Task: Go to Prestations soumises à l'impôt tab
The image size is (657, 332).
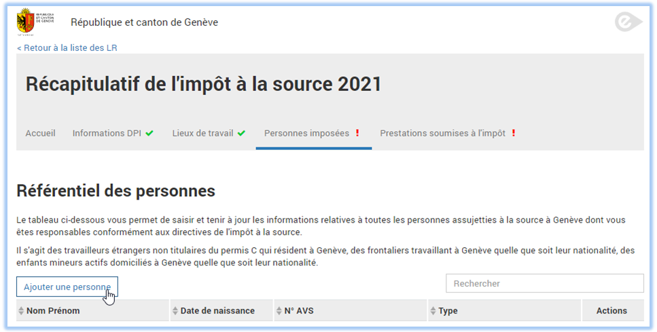Action: [442, 133]
